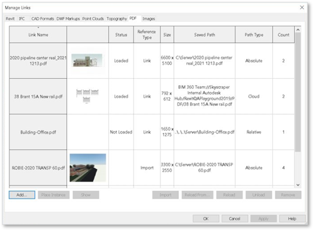
Task: Switch to the Revit tab
Action: click(10, 19)
